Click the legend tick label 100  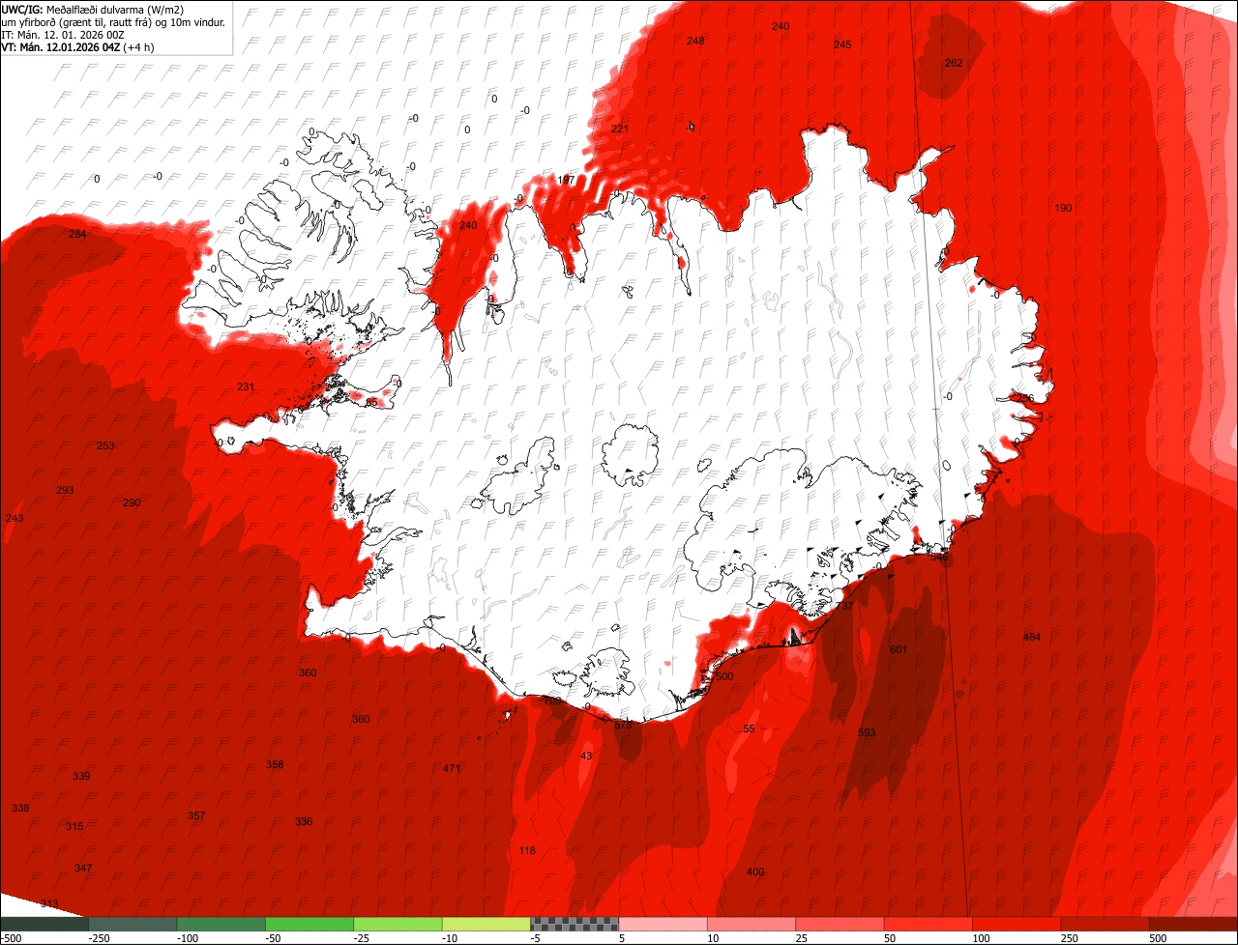tap(980, 938)
